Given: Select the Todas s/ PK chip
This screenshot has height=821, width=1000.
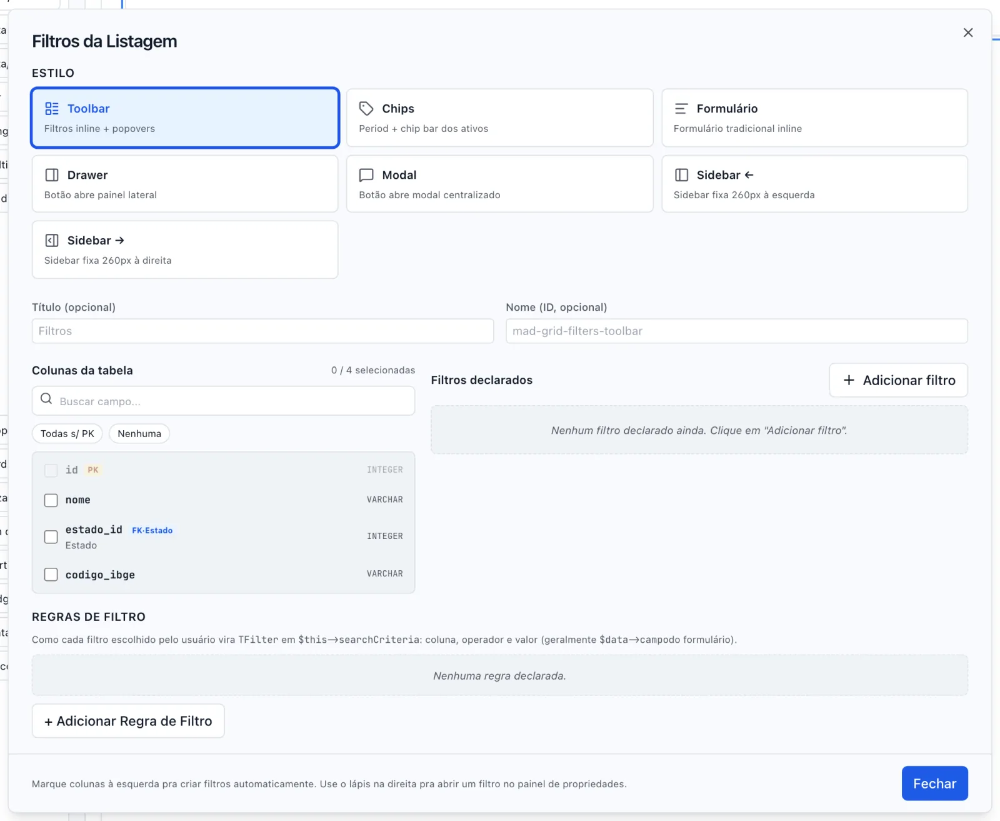Looking at the screenshot, I should [67, 433].
